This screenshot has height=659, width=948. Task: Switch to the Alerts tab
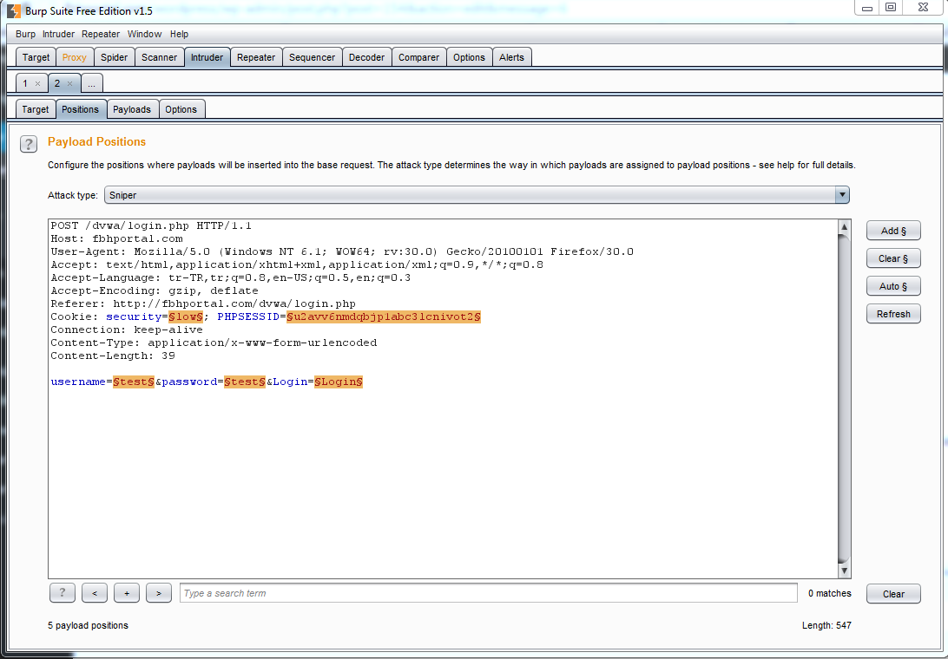(x=511, y=57)
